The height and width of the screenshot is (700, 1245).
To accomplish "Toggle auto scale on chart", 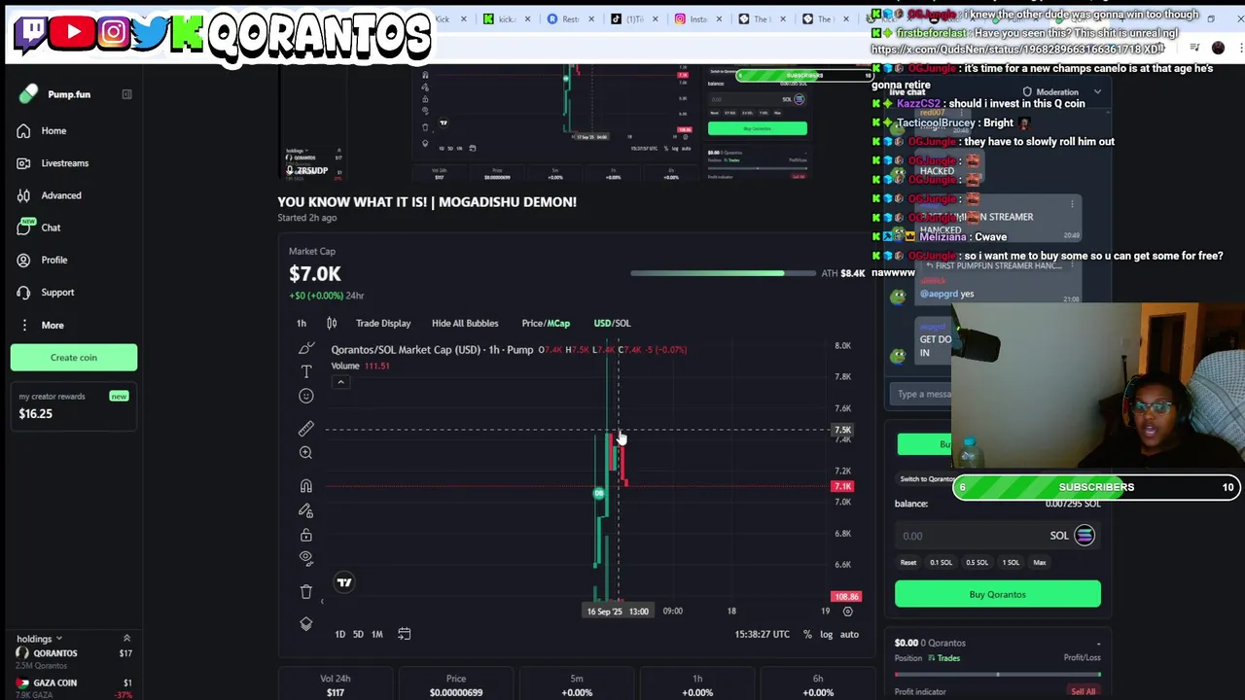I will (x=849, y=634).
